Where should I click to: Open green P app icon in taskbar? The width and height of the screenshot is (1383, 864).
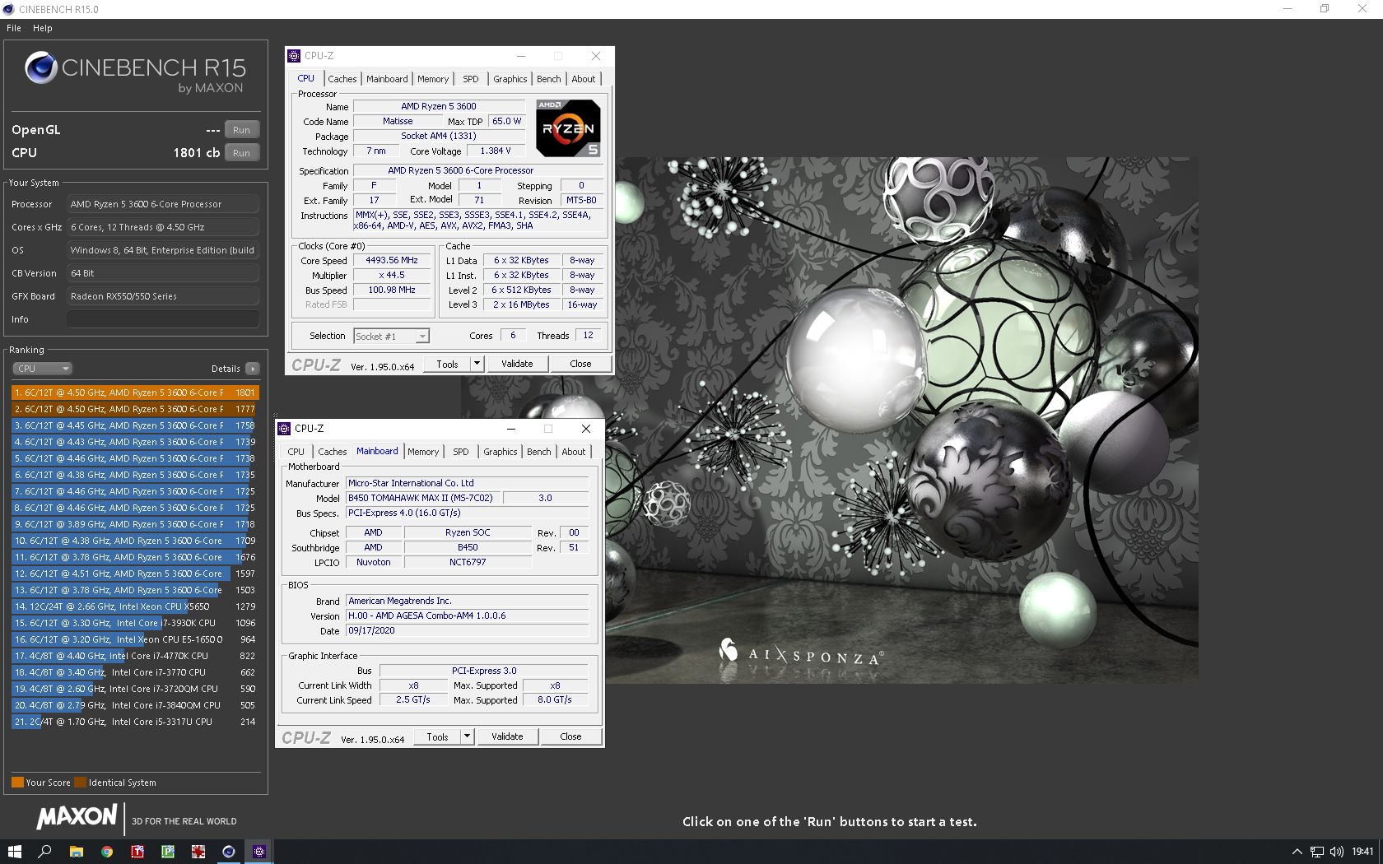pos(168,852)
